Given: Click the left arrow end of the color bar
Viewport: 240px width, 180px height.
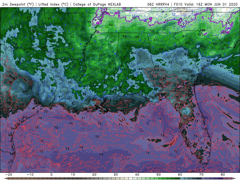Looking at the screenshot, I should click(6, 178).
